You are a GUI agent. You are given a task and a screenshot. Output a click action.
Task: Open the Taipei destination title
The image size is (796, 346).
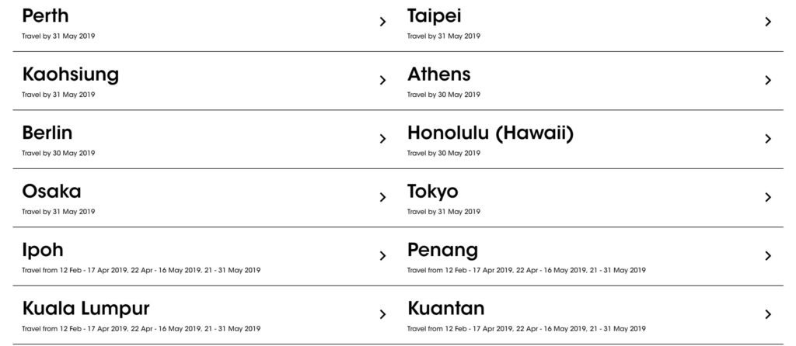tap(435, 16)
